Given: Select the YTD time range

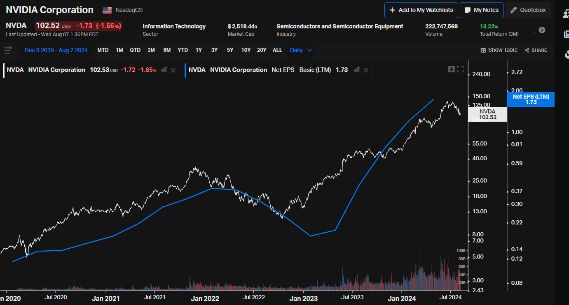Looking at the screenshot, I should [x=183, y=50].
